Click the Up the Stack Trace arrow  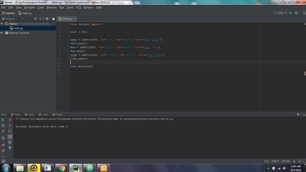[x=10, y=120]
